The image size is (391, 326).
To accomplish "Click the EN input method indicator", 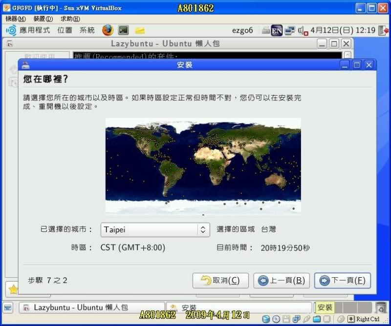I will pyautogui.click(x=277, y=31).
